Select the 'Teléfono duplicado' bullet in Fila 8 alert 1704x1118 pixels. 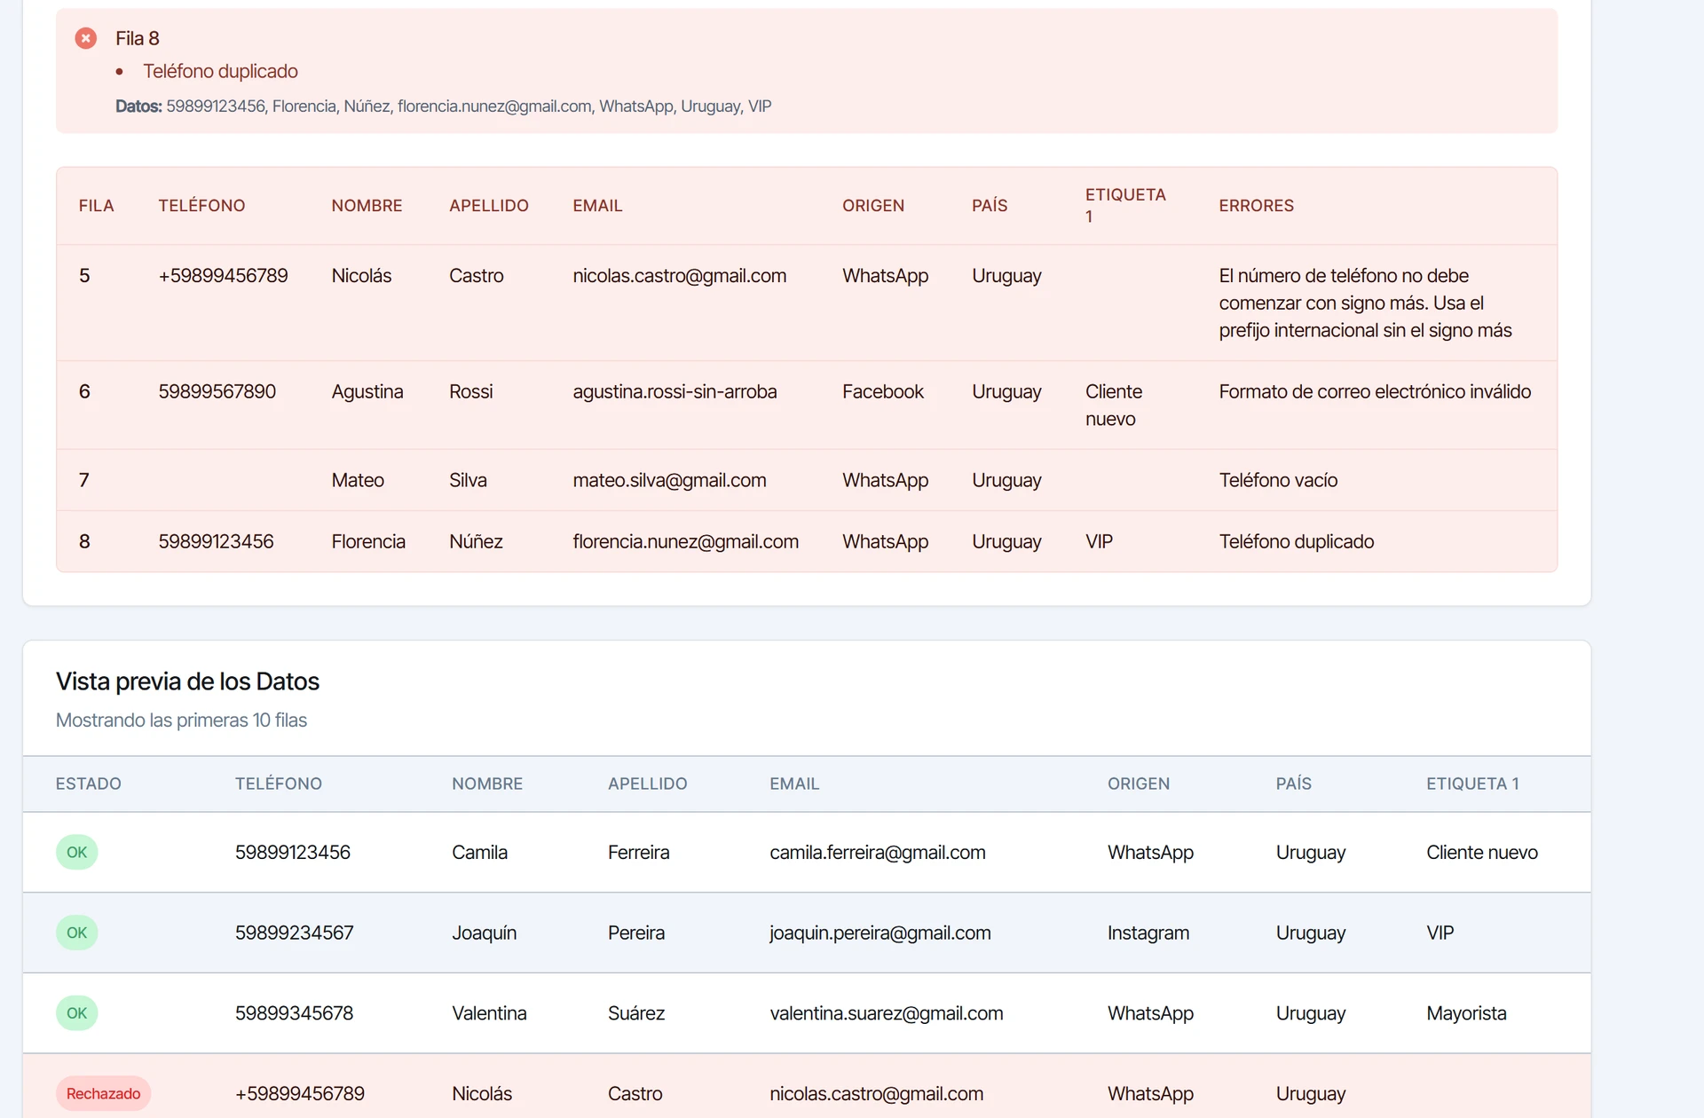[x=220, y=71]
